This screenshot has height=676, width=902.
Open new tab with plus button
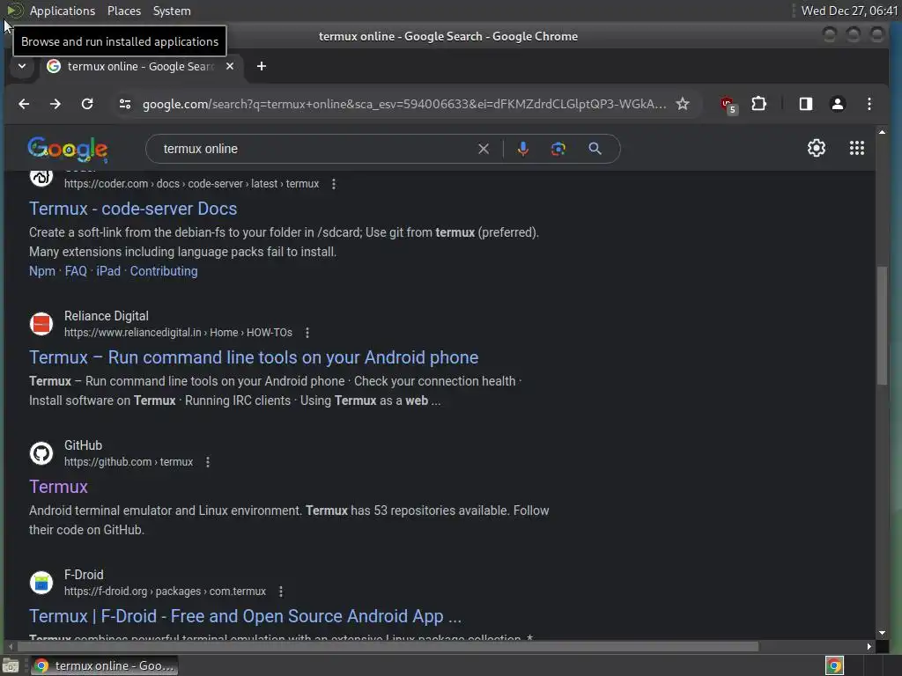[261, 66]
